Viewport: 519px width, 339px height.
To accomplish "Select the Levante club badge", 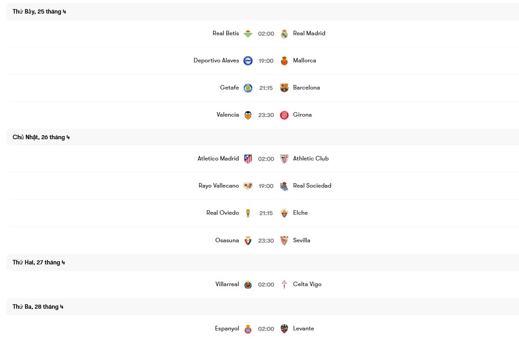I will [x=284, y=328].
